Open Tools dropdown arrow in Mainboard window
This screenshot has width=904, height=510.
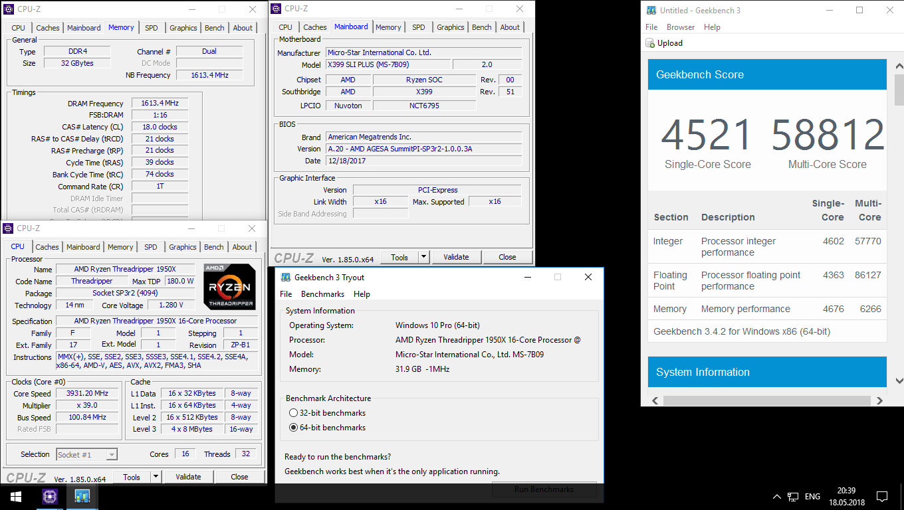tap(423, 257)
